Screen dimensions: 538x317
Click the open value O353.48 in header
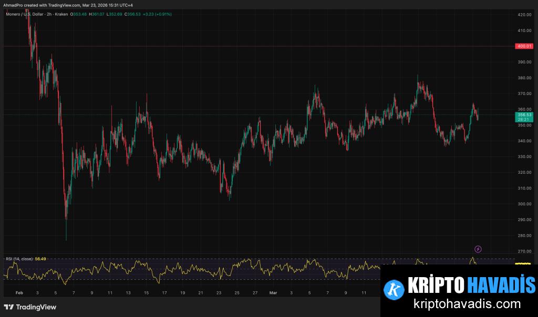coord(79,14)
